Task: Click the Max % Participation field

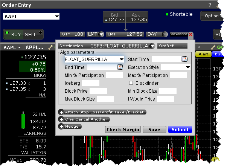Action: coord(178,75)
